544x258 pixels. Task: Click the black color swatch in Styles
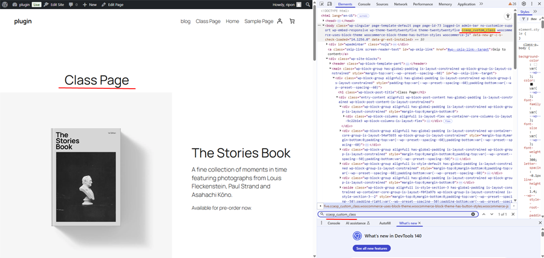point(531,84)
